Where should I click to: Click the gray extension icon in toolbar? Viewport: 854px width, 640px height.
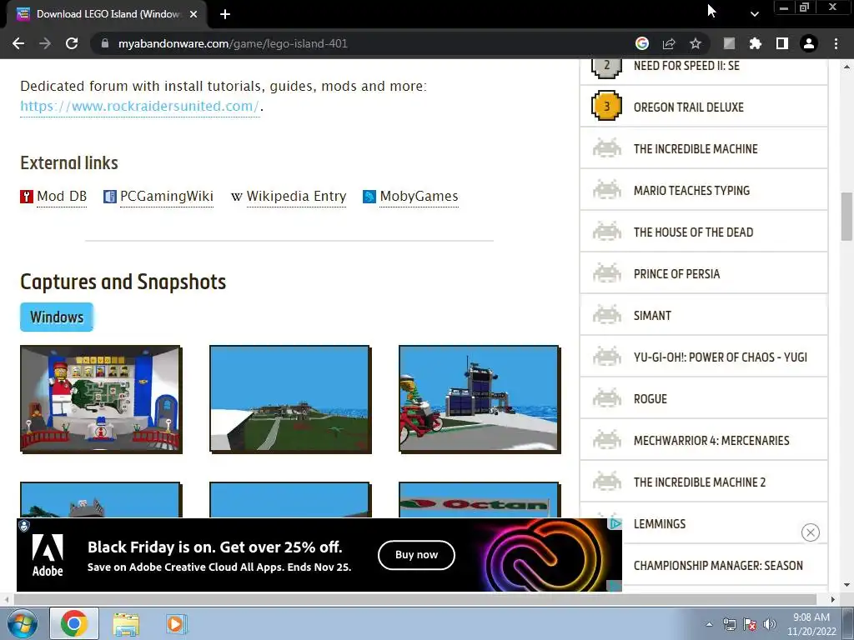[x=729, y=43]
